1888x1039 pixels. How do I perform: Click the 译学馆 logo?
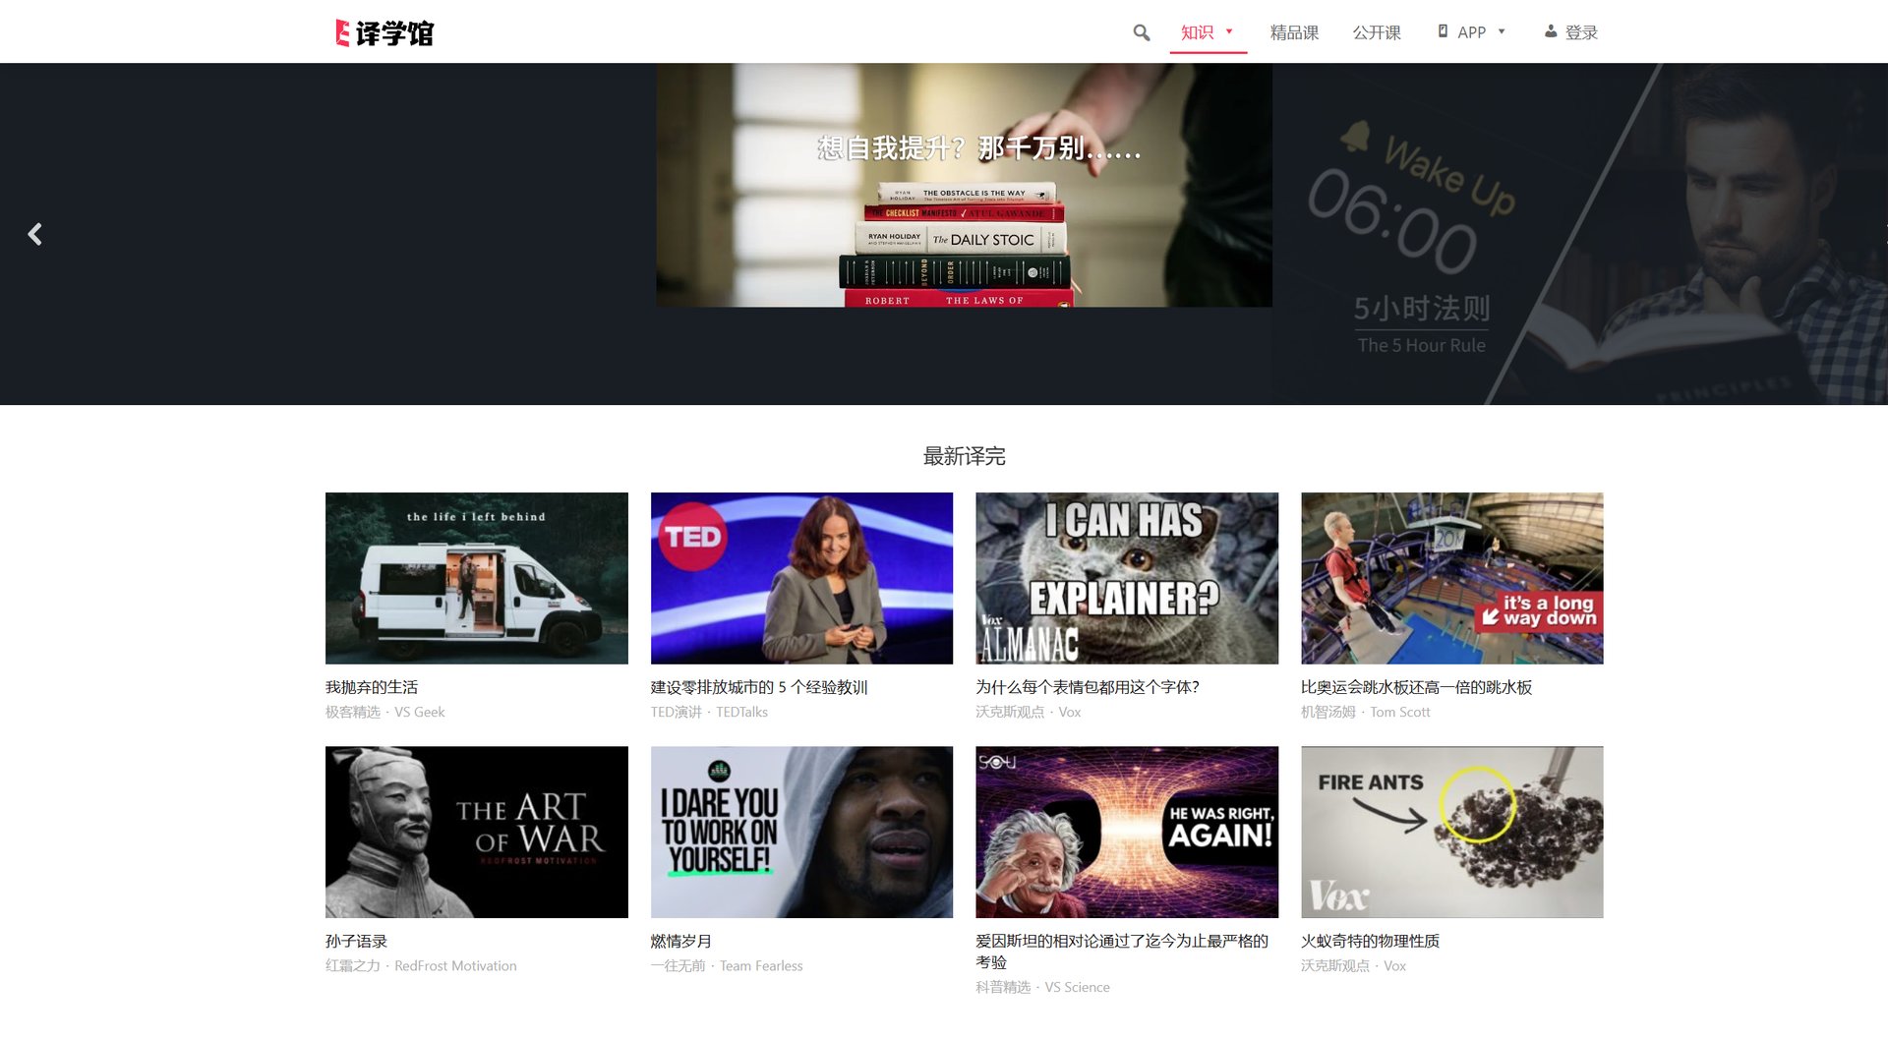click(x=384, y=32)
